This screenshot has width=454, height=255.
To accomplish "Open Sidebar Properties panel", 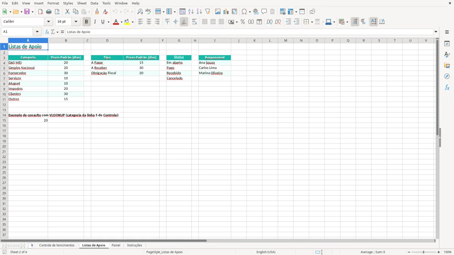I will point(447,44).
